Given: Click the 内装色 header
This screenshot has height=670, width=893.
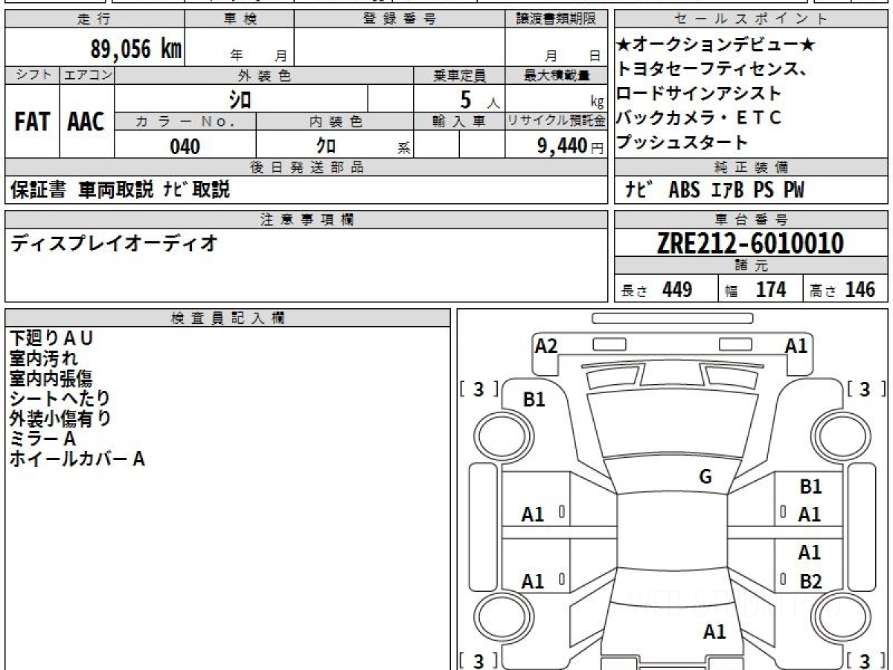Looking at the screenshot, I should coord(335,121).
